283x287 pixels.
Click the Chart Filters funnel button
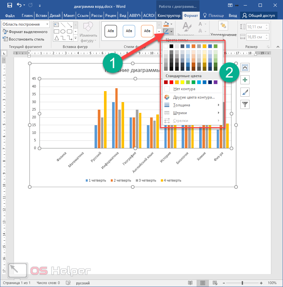pyautogui.click(x=245, y=104)
